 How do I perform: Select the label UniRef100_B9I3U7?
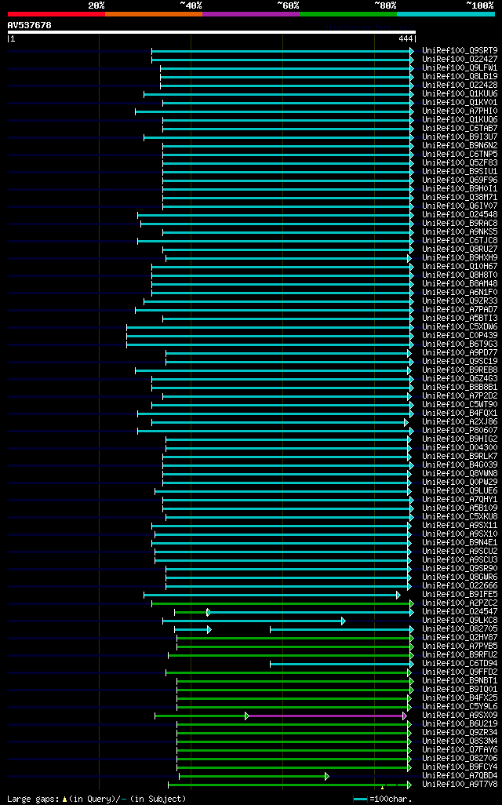(460, 137)
